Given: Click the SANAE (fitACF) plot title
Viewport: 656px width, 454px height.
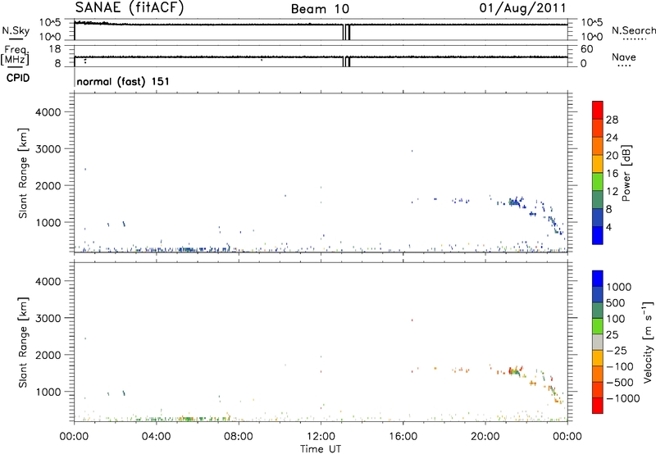Looking at the screenshot, I should coord(130,7).
